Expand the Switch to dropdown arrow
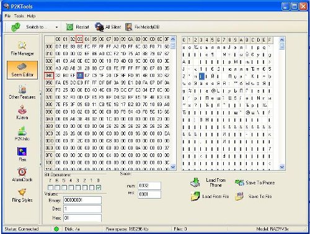Viewport: 310px width, 234px height. tap(56, 27)
